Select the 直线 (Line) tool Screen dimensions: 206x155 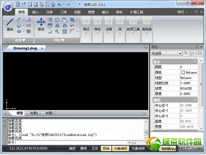(10, 24)
